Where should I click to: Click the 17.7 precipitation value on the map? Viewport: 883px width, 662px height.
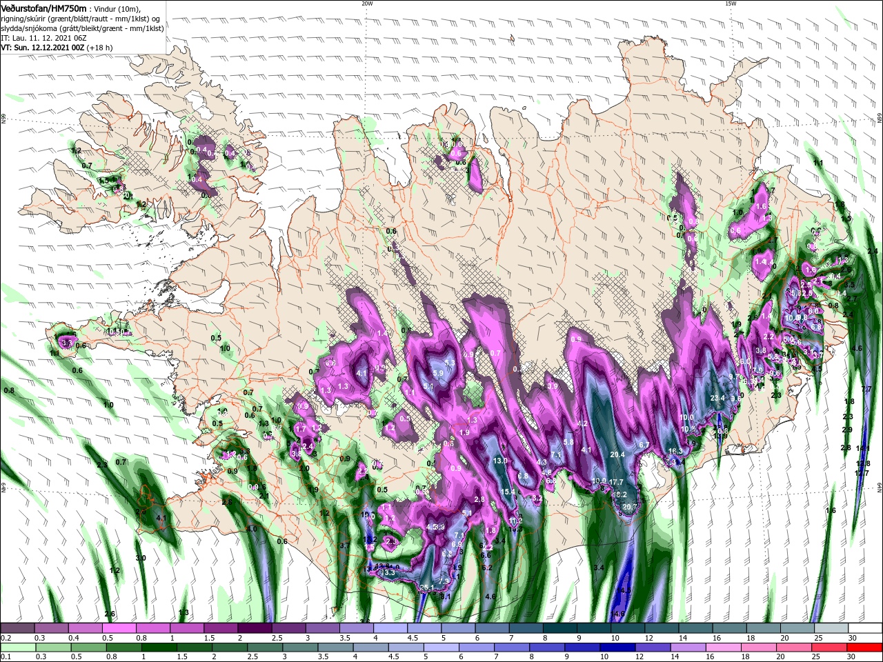tap(616, 482)
